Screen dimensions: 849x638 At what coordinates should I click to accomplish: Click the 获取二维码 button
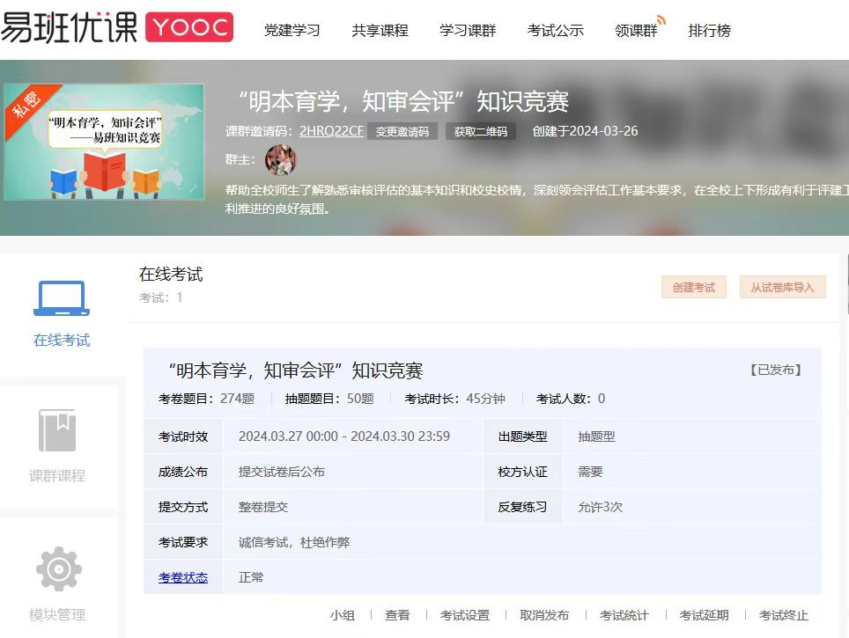click(x=481, y=132)
